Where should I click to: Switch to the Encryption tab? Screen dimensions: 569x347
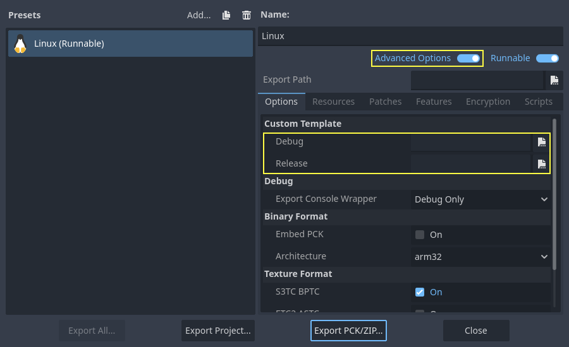coord(487,102)
